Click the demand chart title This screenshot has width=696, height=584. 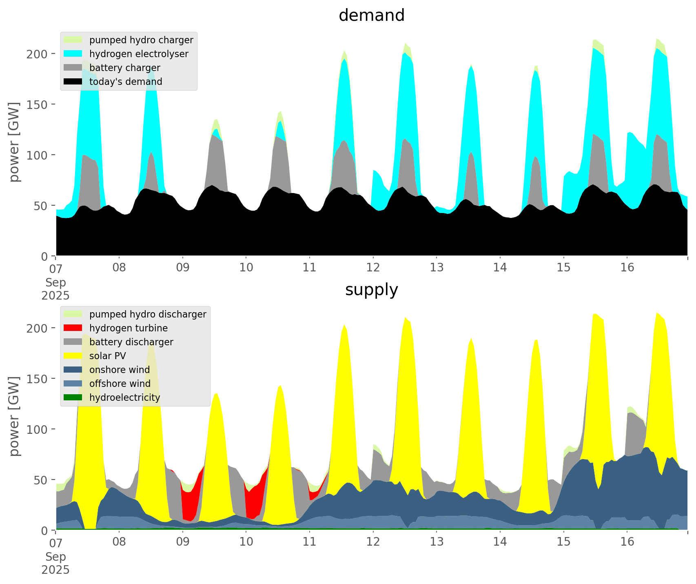pos(371,16)
